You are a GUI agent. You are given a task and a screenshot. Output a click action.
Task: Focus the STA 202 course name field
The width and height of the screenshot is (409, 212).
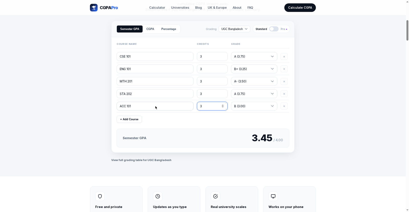[155, 94]
